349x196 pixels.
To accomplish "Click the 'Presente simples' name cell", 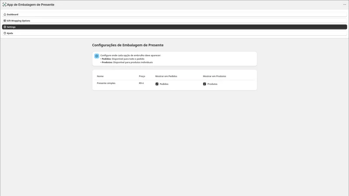I will (x=106, y=83).
